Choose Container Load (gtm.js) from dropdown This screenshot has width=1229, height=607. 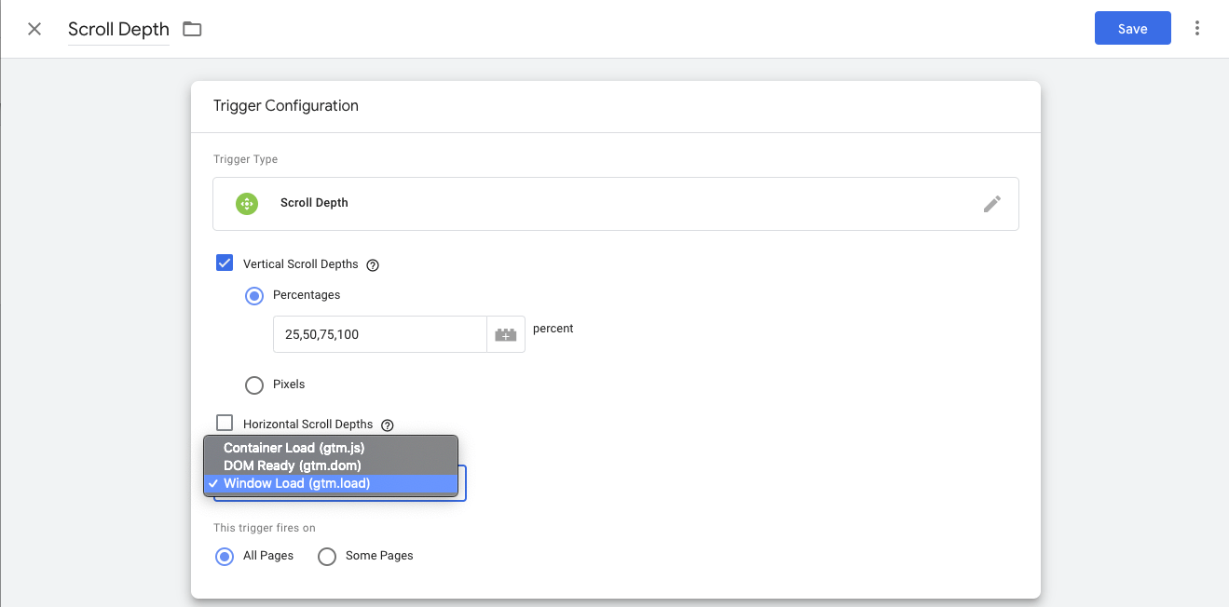(293, 448)
